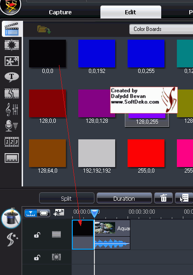Open the Magic tools S-star icon
This screenshot has height=275, width=193.
point(12,239)
